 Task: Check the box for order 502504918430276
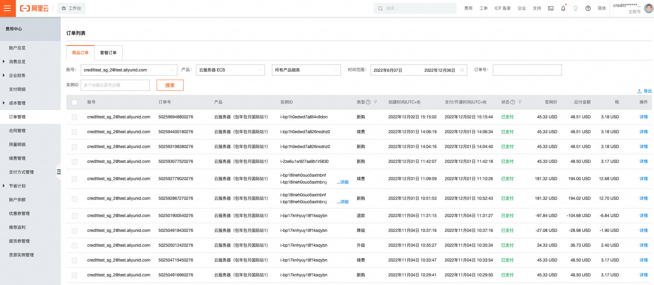[x=75, y=231]
